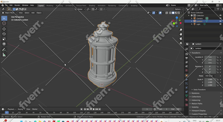The height and width of the screenshot is (122, 223).
Task: Activate the Transform tool
Action: tap(4, 44)
